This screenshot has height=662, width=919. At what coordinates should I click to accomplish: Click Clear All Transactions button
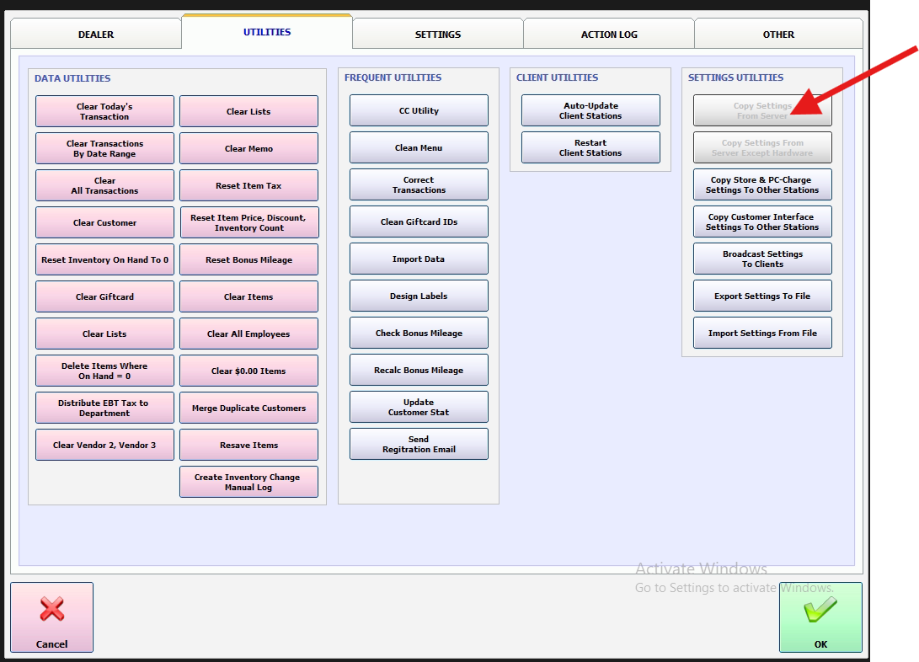[105, 185]
